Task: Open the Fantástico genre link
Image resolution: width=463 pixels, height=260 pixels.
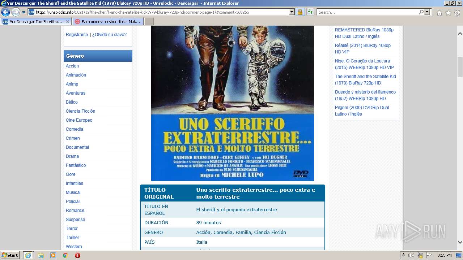Action: [x=76, y=165]
